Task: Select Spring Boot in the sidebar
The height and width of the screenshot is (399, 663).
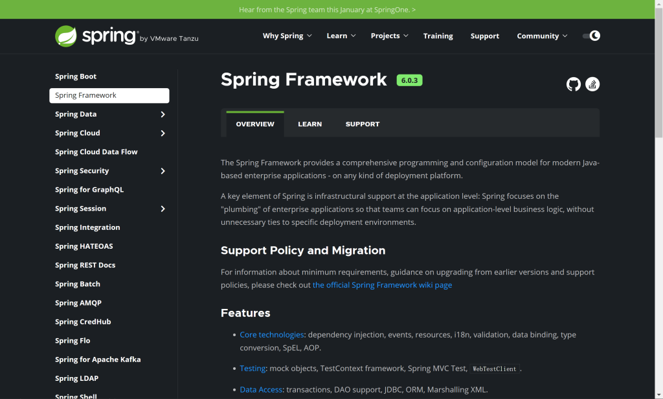Action: pos(76,76)
